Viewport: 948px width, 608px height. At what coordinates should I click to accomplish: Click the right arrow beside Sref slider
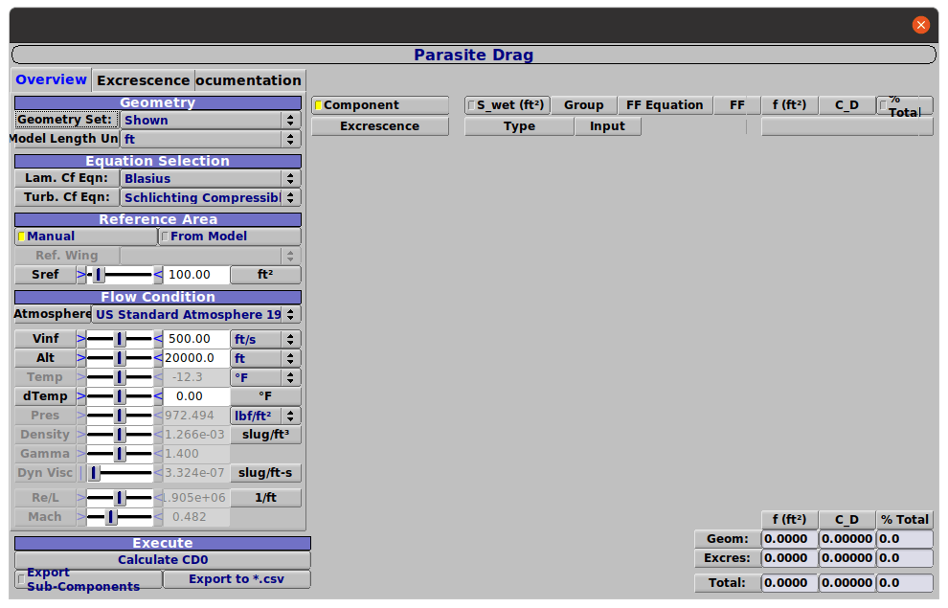click(158, 275)
